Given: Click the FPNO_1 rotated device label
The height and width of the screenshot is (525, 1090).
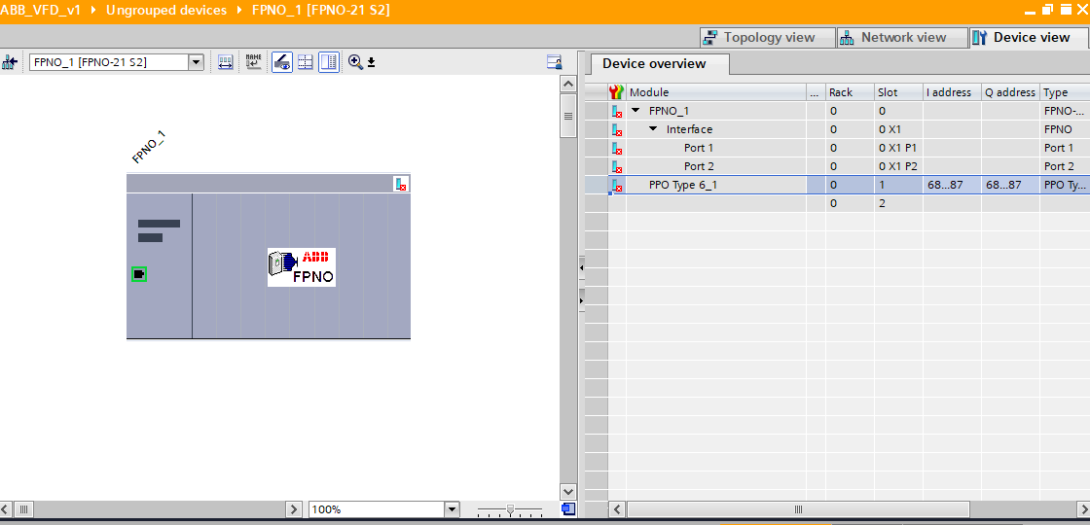Looking at the screenshot, I should point(148,147).
